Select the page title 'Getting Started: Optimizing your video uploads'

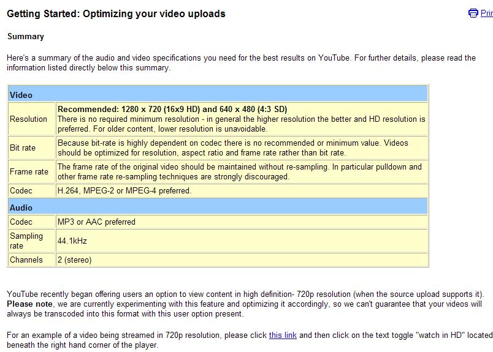pos(116,14)
